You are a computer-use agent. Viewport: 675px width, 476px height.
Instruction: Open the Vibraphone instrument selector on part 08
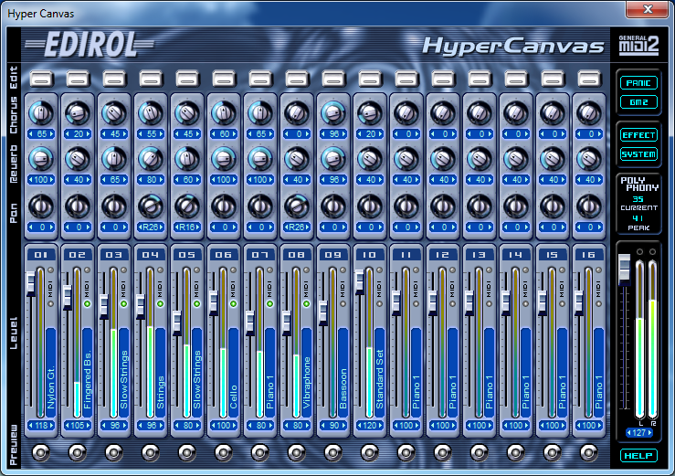(307, 373)
